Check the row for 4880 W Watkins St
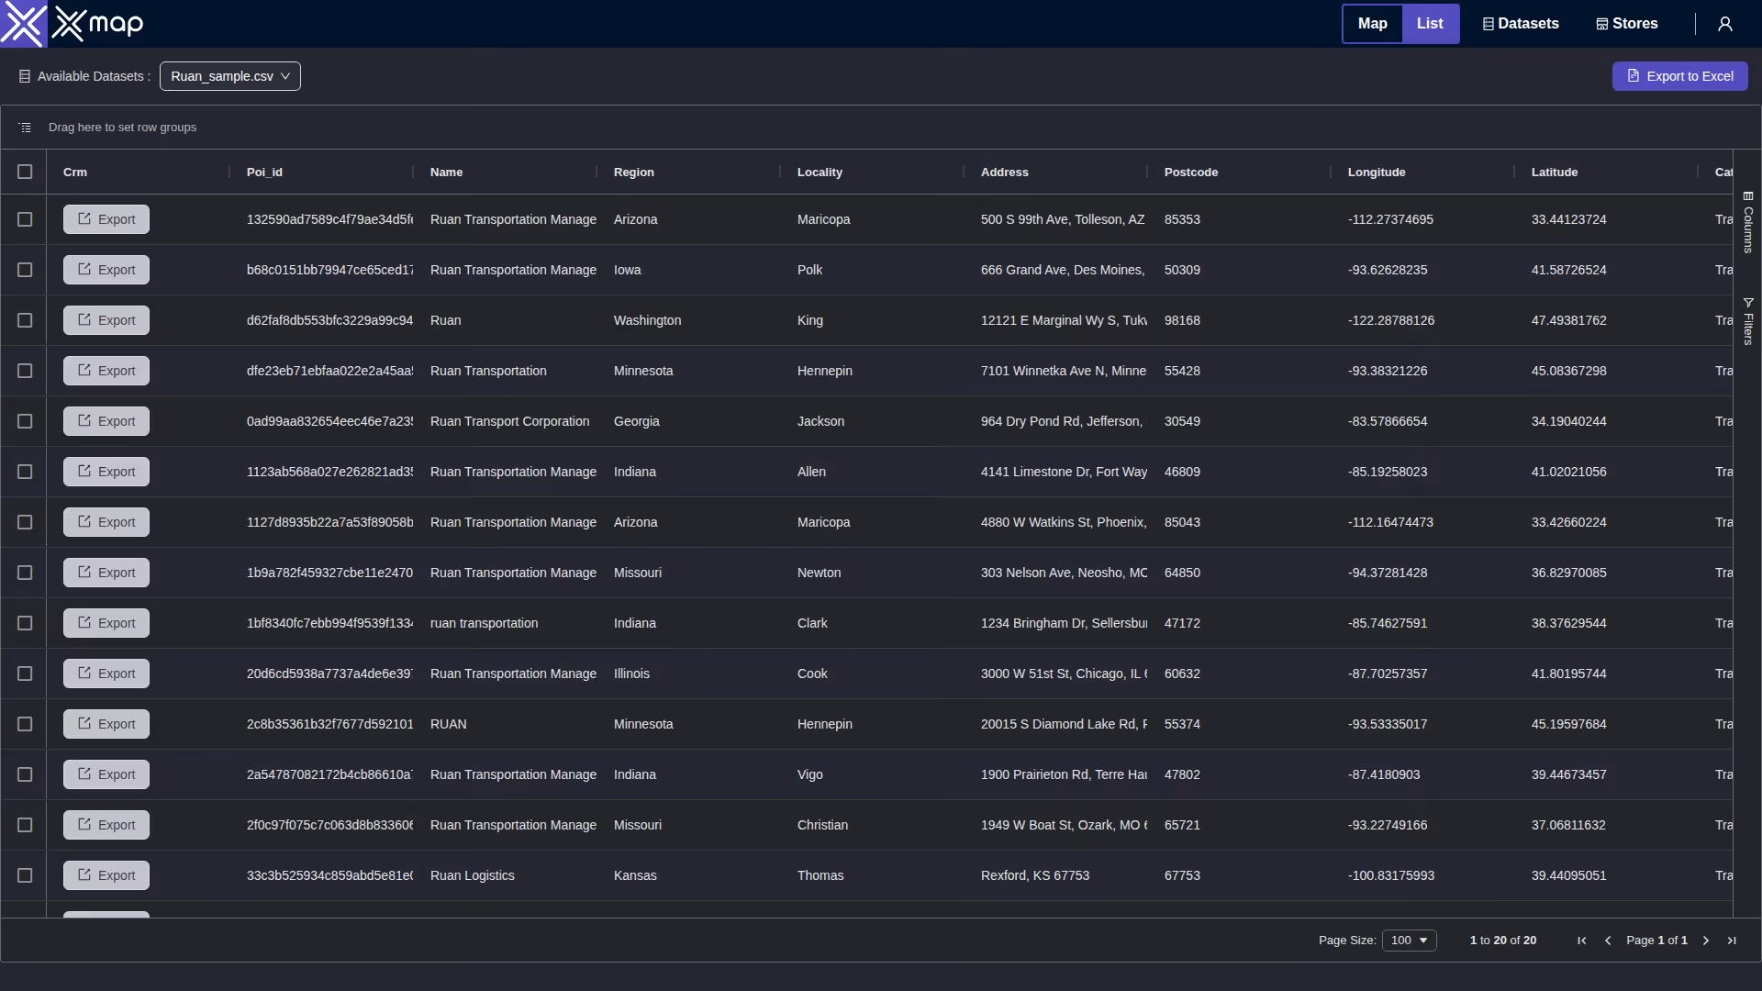This screenshot has height=991, width=1762. [25, 522]
